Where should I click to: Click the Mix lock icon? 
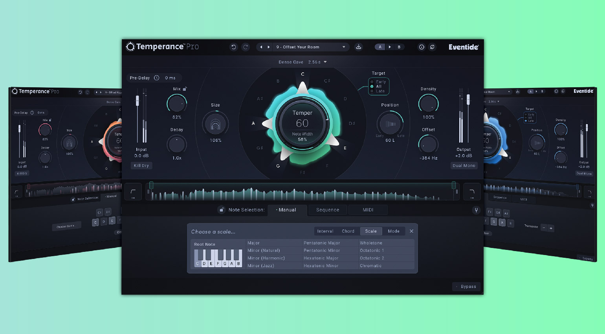click(185, 89)
